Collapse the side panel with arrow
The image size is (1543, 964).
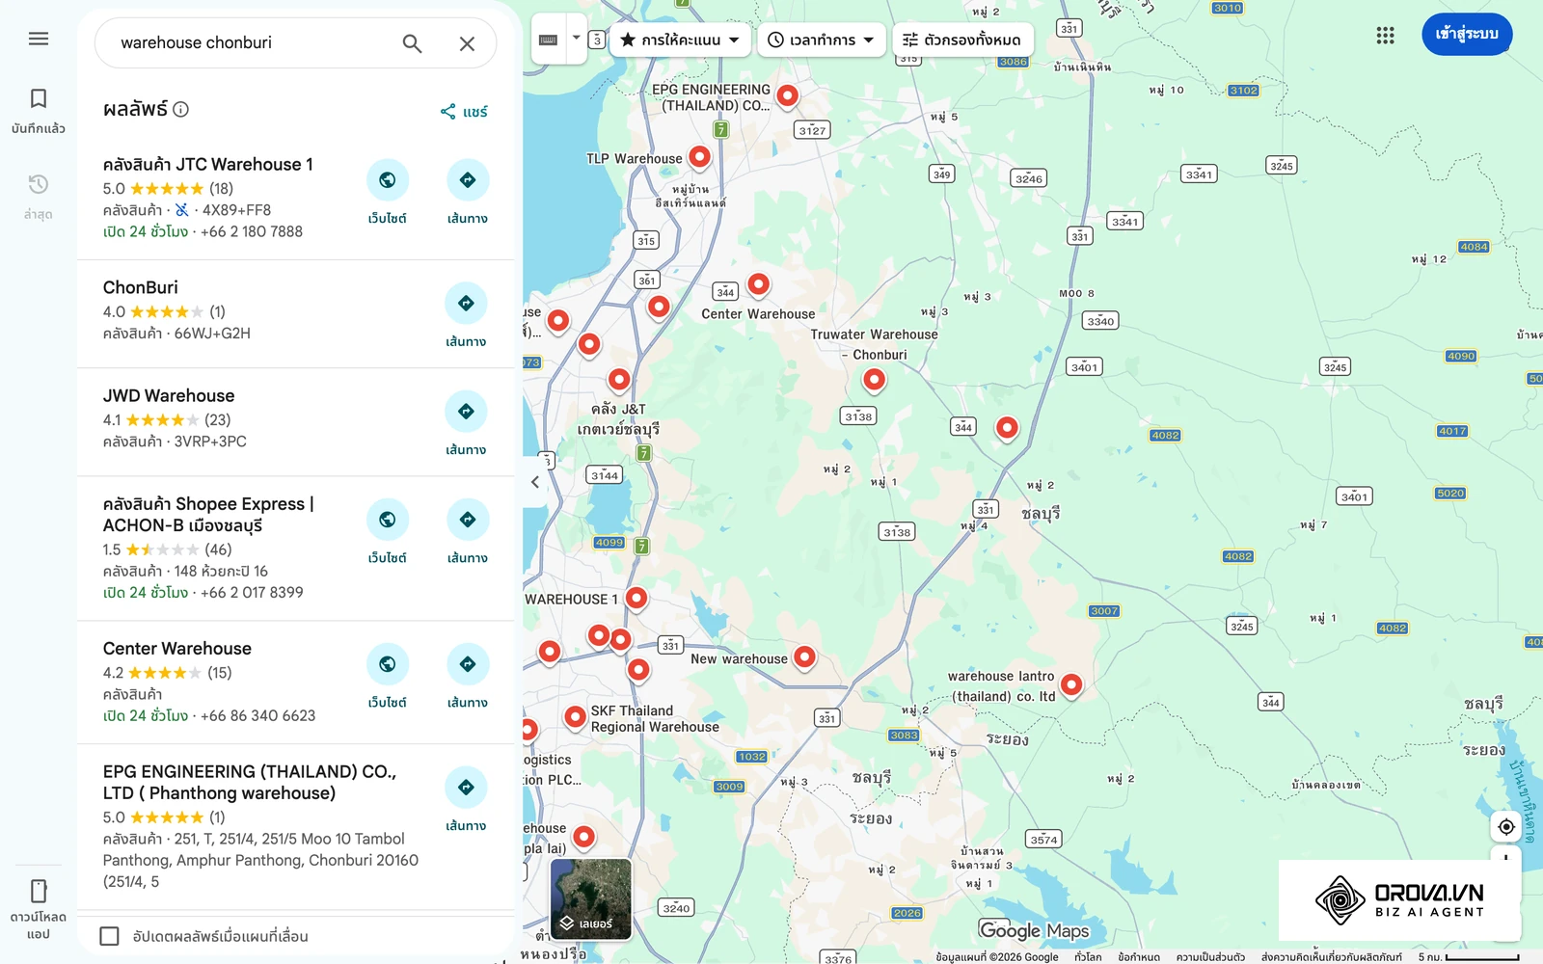tap(535, 482)
